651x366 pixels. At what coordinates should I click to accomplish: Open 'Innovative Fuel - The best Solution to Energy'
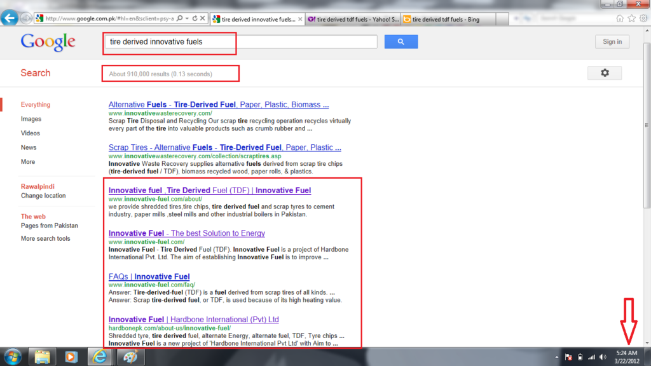click(x=187, y=233)
